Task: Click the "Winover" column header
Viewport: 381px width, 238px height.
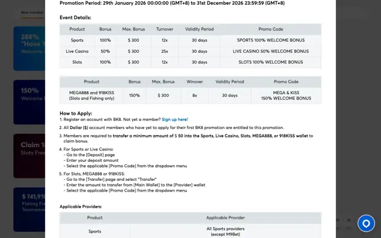Action: pyautogui.click(x=195, y=82)
